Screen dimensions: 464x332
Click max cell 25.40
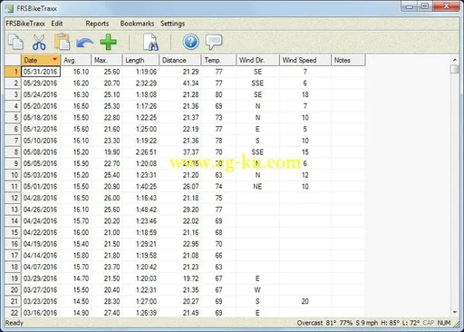pos(107,175)
